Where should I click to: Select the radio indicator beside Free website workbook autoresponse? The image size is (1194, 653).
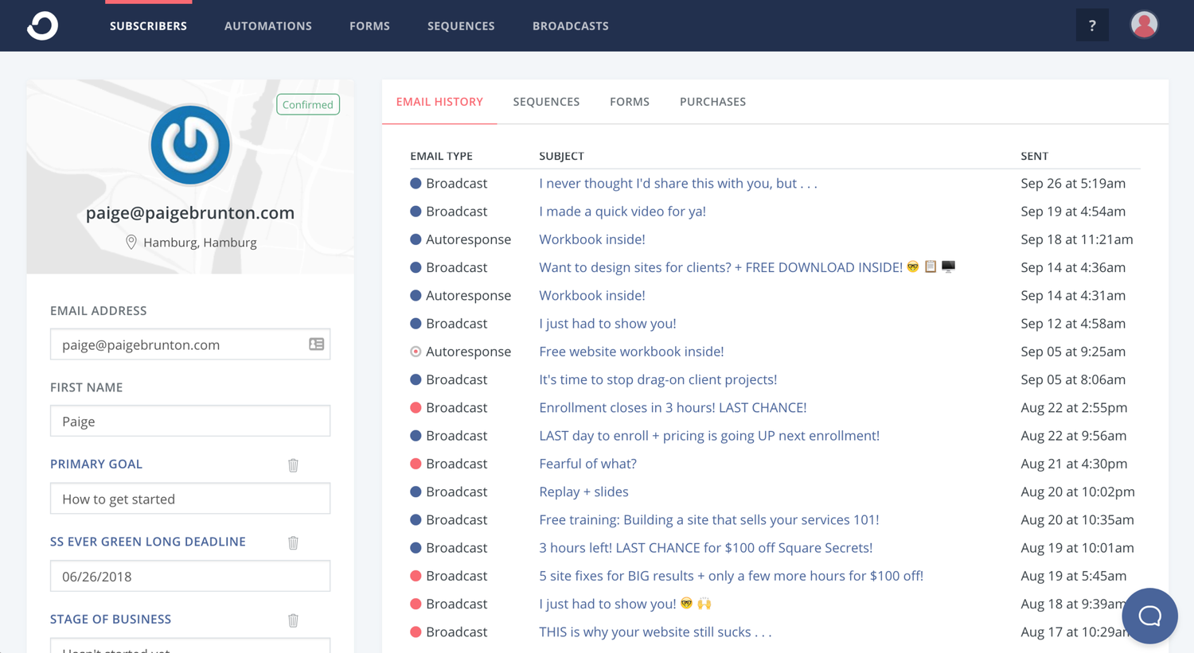[415, 351]
